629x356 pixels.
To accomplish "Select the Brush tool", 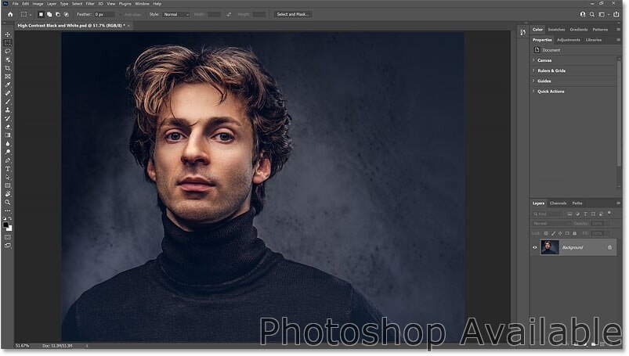I will point(8,102).
